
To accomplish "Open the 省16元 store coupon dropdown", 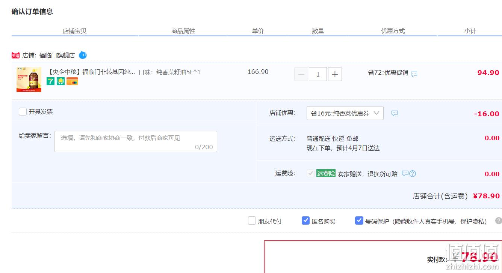I will tap(345, 113).
